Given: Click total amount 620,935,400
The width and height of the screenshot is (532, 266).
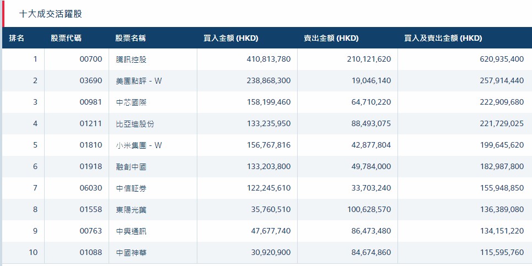Looking at the screenshot, I should tap(502, 59).
